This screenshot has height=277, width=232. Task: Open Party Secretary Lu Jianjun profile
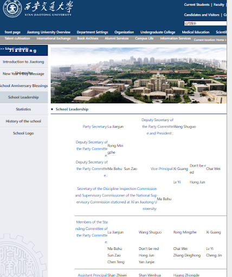pyautogui.click(x=115, y=127)
